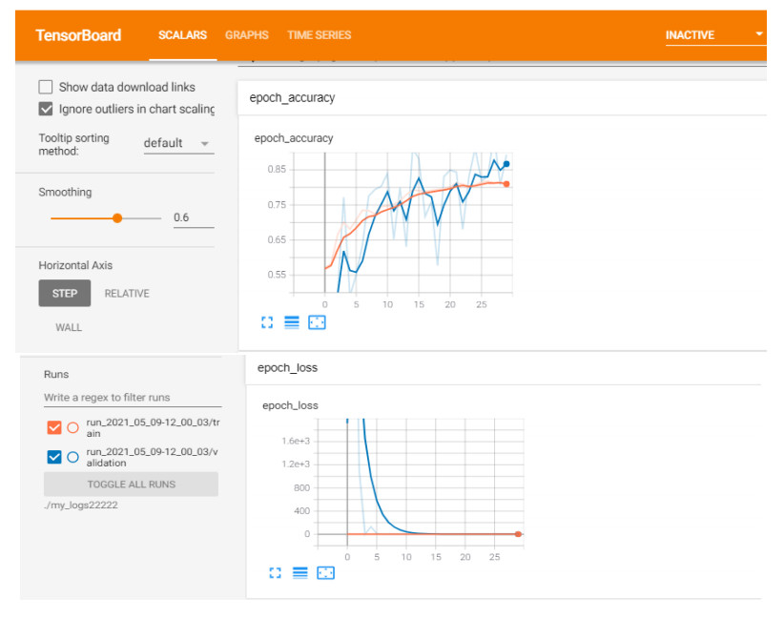This screenshot has height=619, width=784.
Task: Toggle y-axis log scale on epoch_accuracy chart
Action: coord(292,323)
